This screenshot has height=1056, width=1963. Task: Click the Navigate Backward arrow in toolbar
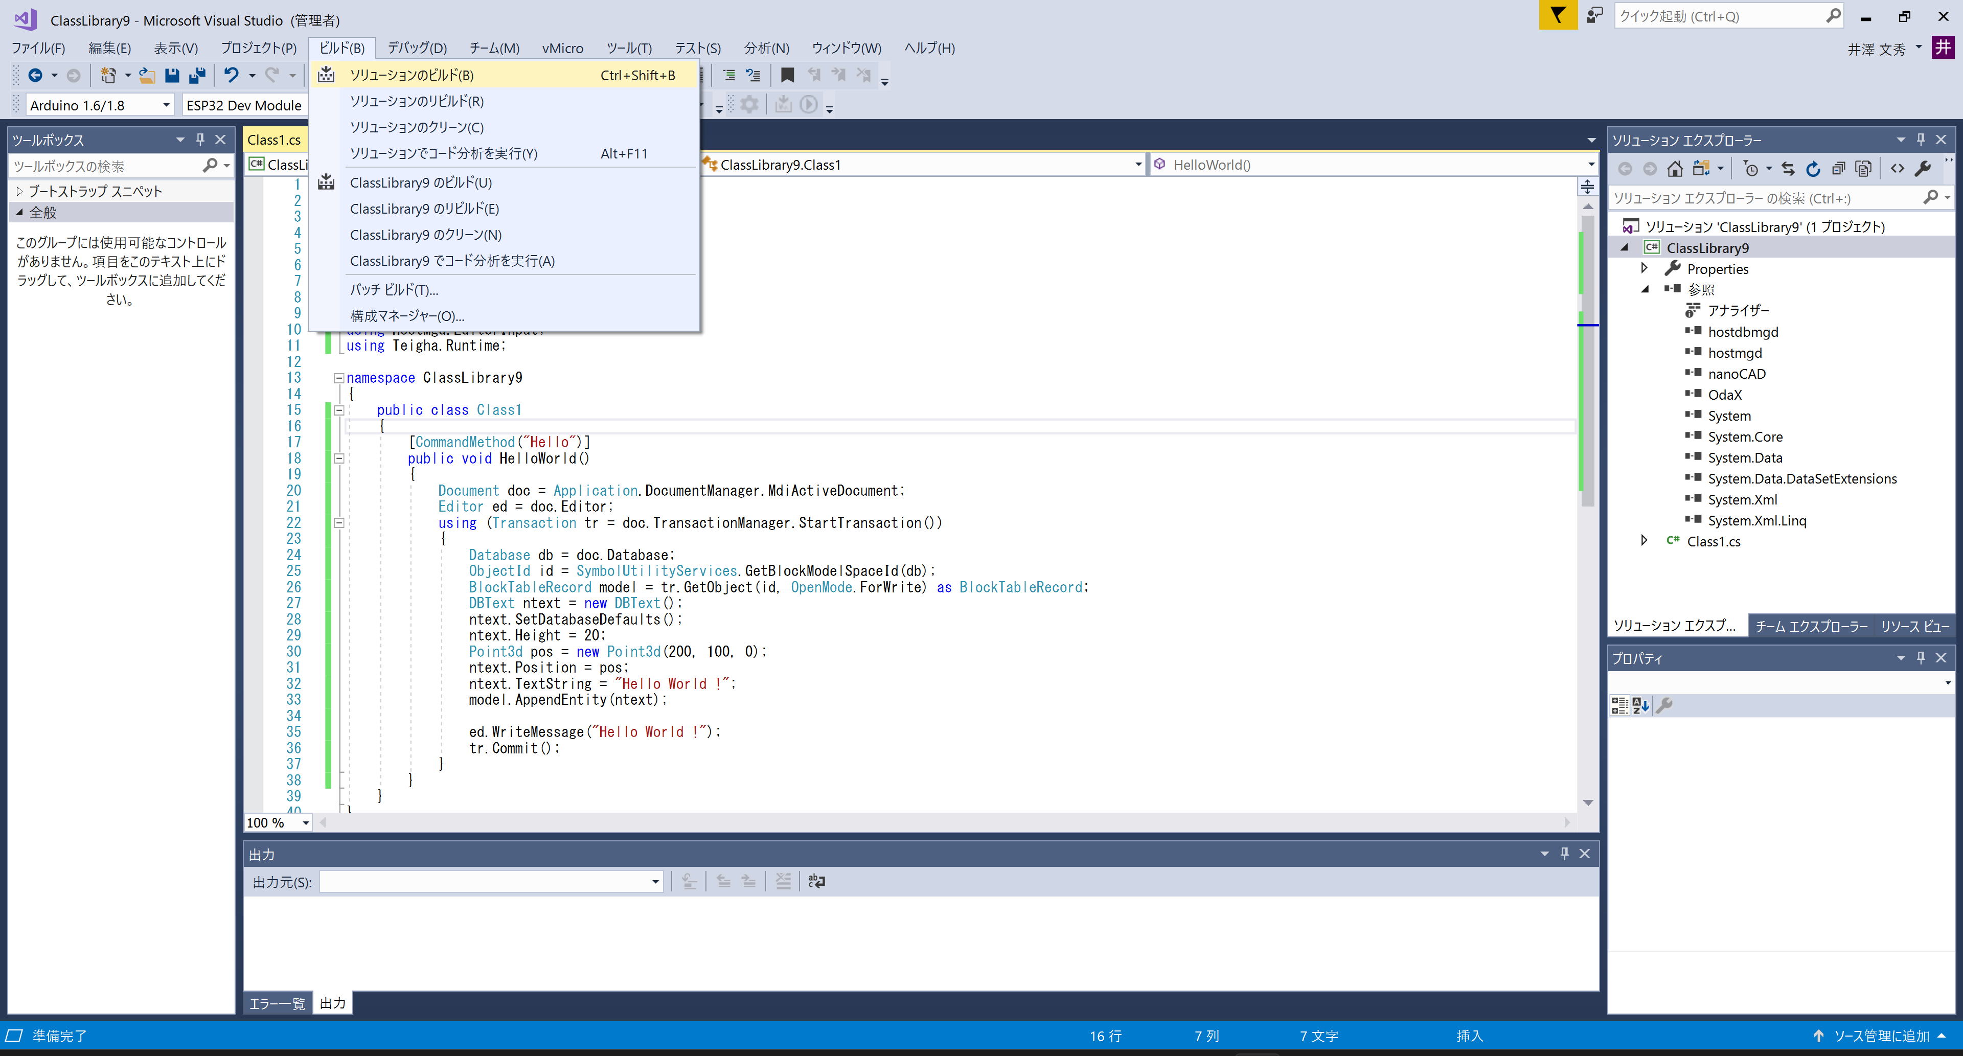point(35,76)
